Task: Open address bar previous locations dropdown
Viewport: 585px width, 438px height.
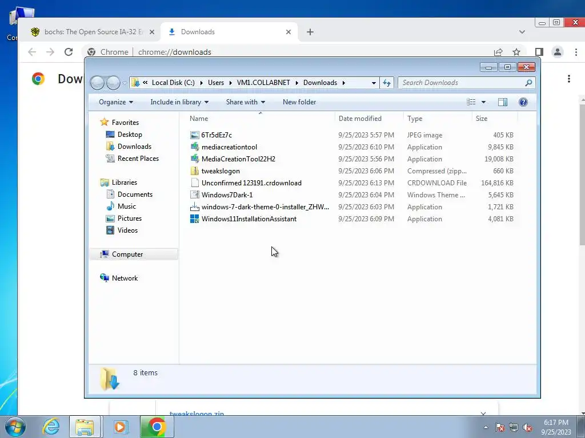Action: click(374, 83)
